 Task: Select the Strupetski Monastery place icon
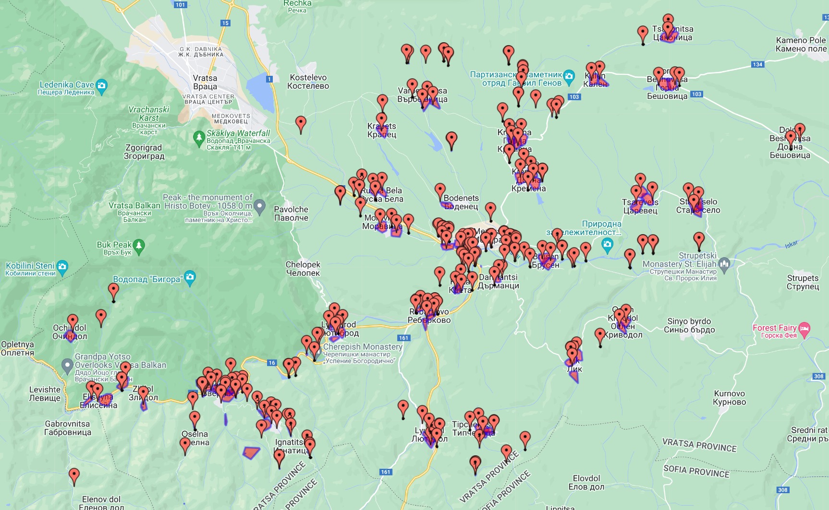click(725, 263)
